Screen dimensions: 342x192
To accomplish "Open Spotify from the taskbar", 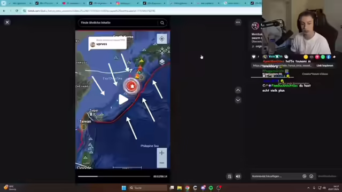I will pos(211,188).
